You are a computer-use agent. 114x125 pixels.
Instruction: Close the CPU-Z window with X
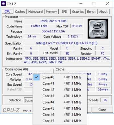[x=107, y=4]
